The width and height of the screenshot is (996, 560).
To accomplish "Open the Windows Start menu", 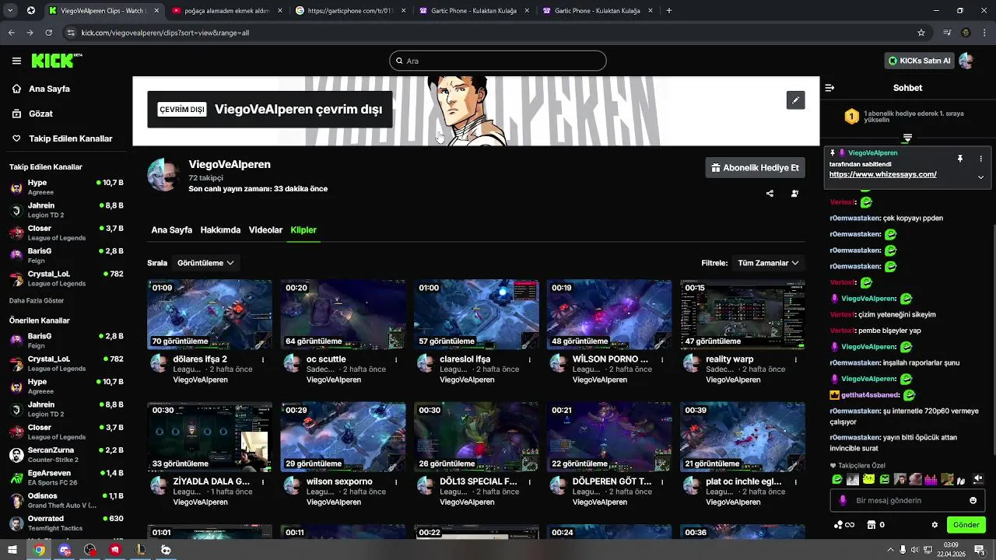I will point(12,550).
